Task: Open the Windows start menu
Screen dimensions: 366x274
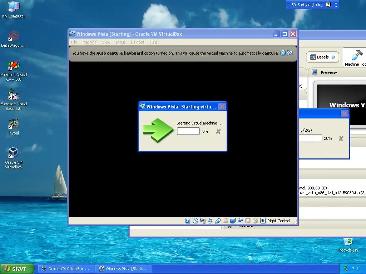Action: [17, 269]
